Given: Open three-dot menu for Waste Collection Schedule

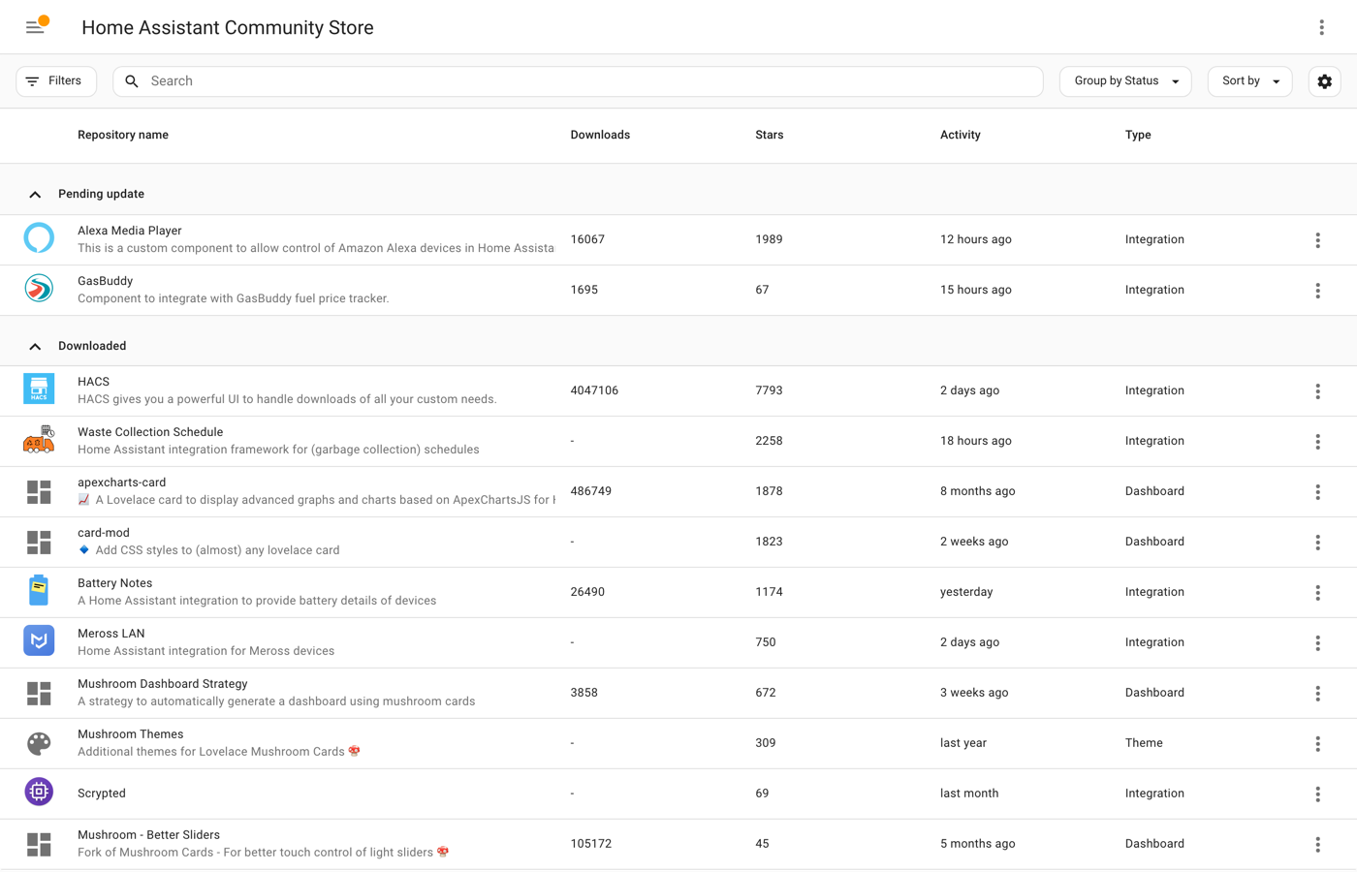Looking at the screenshot, I should [1317, 442].
